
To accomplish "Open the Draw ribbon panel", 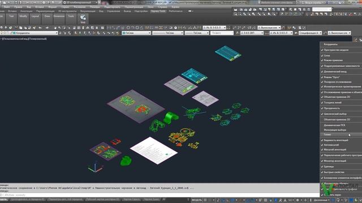I will pyautogui.click(x=47, y=19).
